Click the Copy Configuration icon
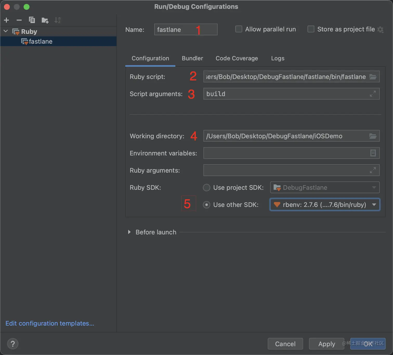This screenshot has height=355, width=393. point(32,20)
